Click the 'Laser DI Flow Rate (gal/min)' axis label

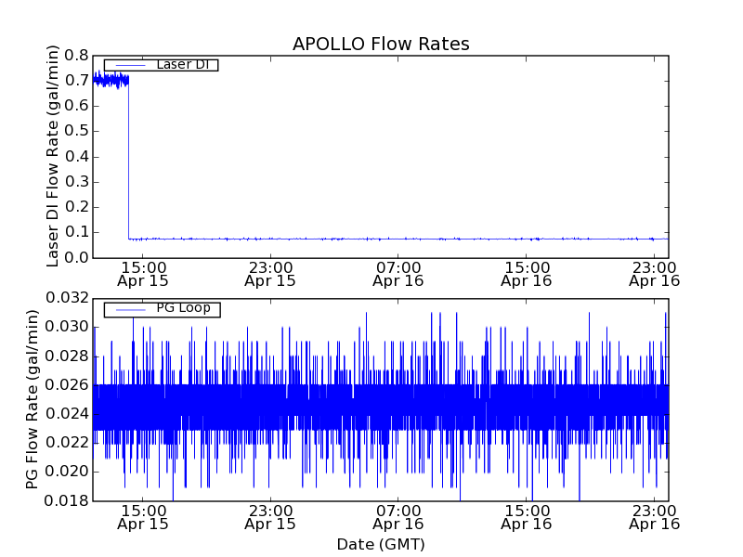pyautogui.click(x=53, y=156)
